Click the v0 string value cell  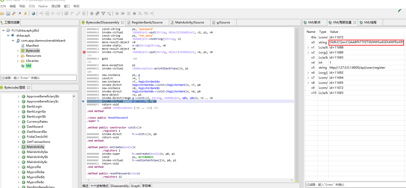[366, 42]
